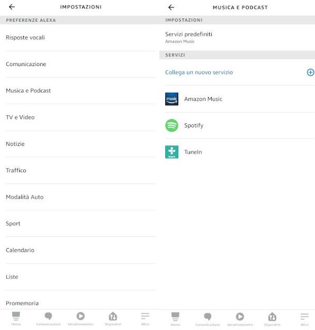
Task: Open the Calendario settings
Action: click(81, 250)
